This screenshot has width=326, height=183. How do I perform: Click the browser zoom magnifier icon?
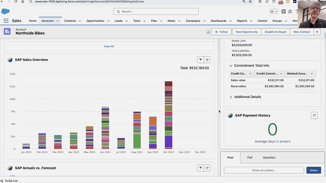click(244, 2)
